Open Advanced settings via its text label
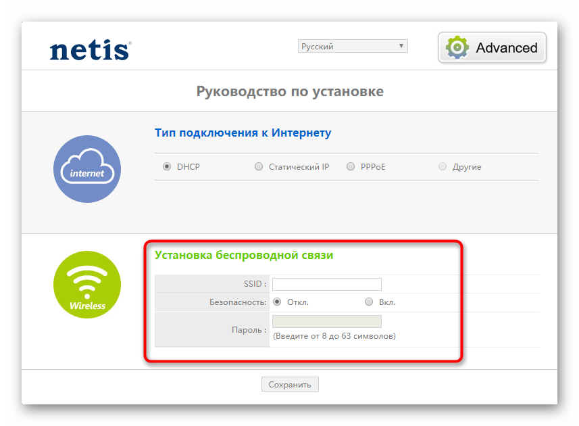579x426 pixels. (506, 48)
